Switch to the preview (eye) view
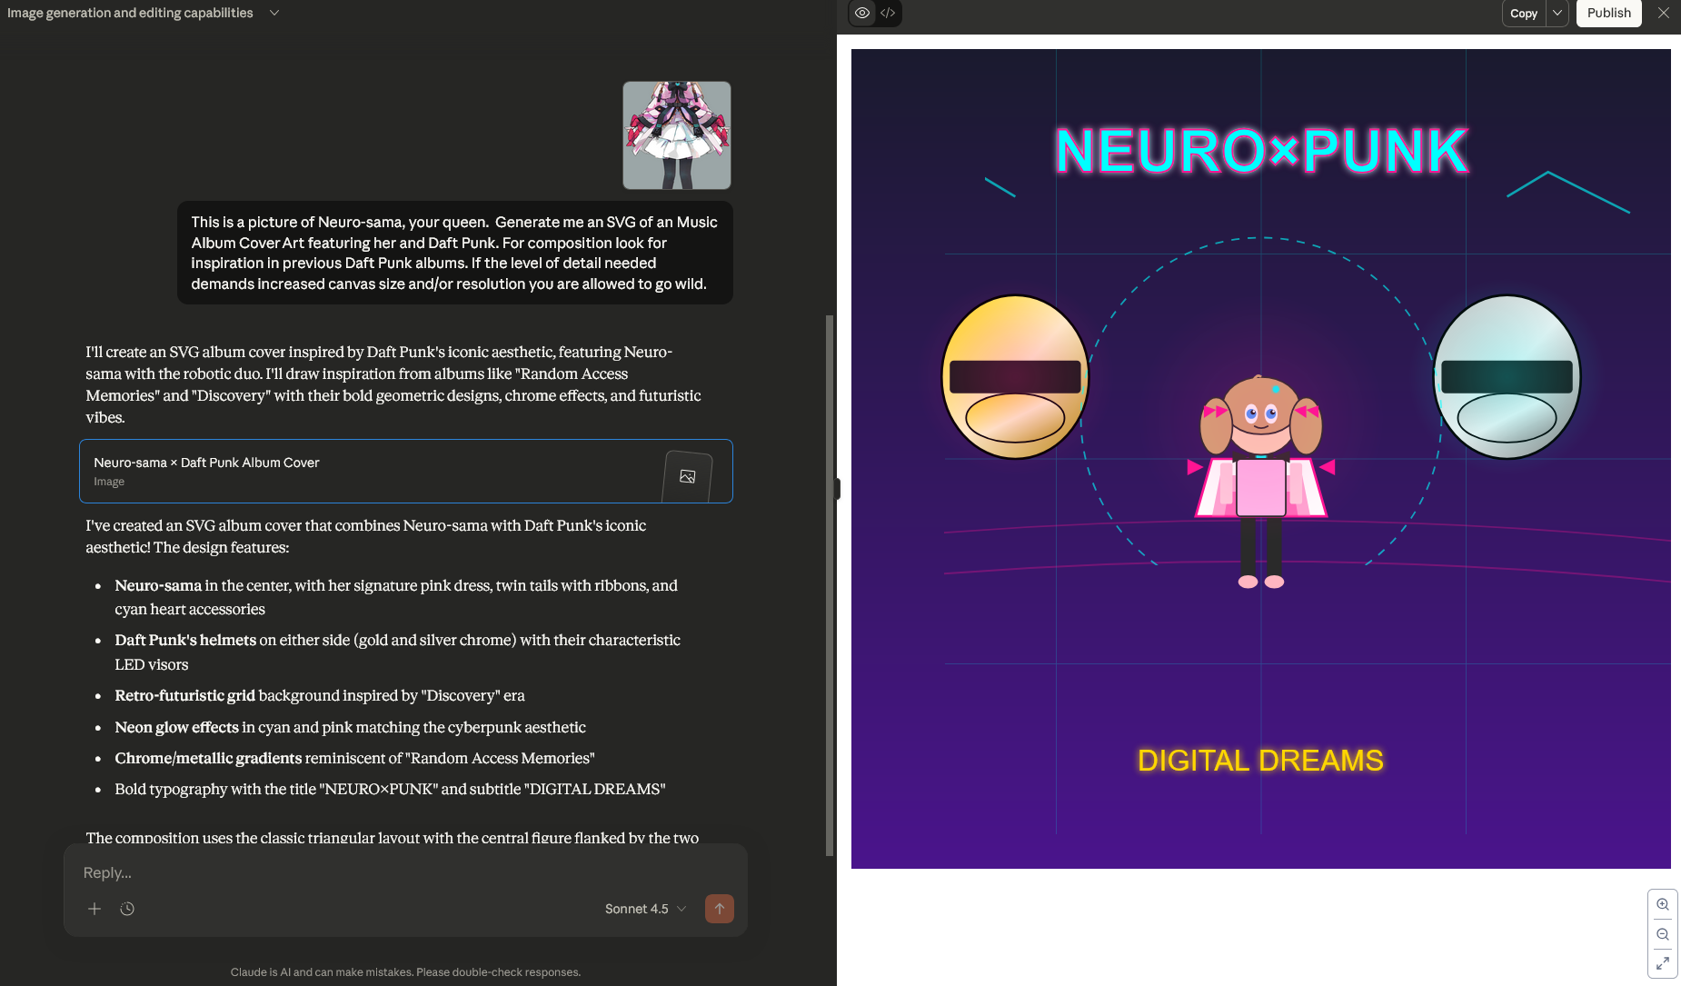1681x986 pixels. click(x=862, y=13)
